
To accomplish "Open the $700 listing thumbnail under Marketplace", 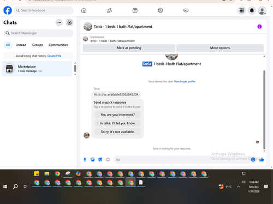I will 85,39.
